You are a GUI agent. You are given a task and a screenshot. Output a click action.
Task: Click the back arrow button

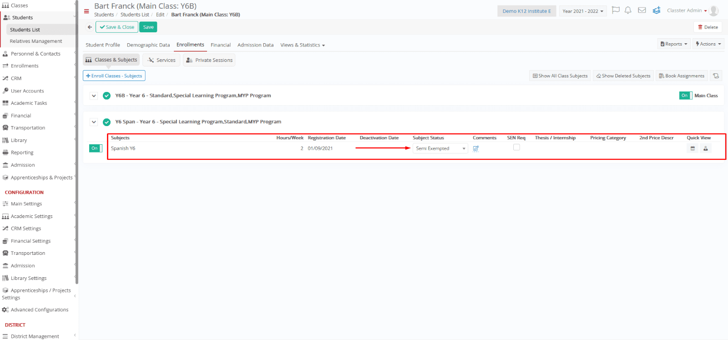pos(90,27)
